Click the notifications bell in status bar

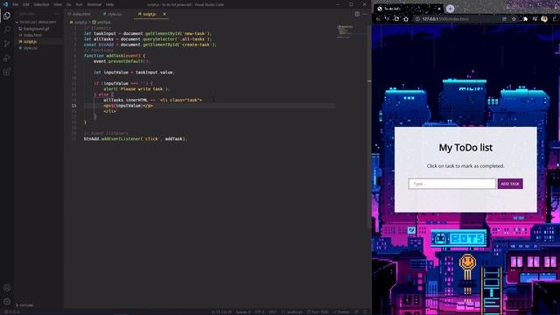pyautogui.click(x=365, y=311)
